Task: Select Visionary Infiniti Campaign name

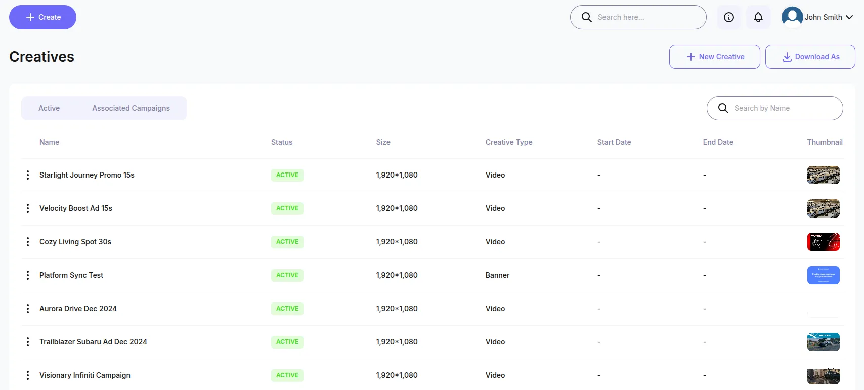Action: click(85, 375)
